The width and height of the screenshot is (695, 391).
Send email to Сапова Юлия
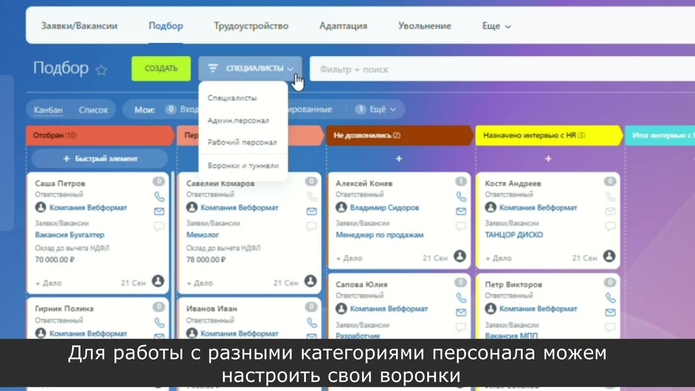461,313
